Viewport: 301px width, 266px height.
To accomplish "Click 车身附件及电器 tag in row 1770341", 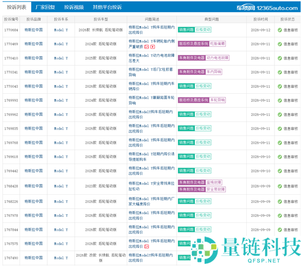I will (192, 72).
